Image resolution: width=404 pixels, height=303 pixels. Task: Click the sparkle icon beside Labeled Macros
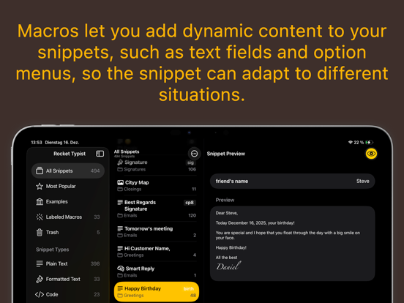coord(40,217)
